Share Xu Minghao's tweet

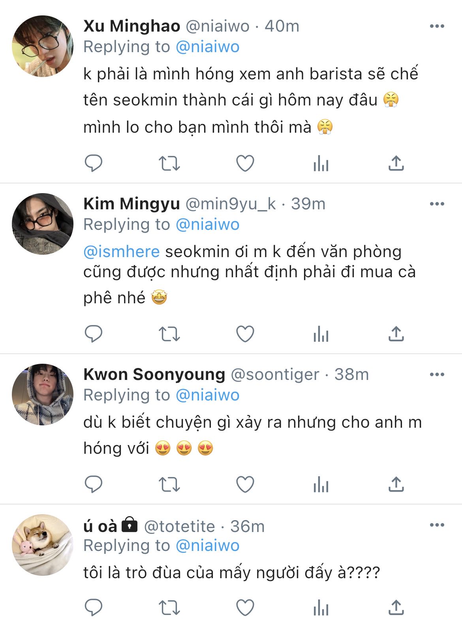pyautogui.click(x=396, y=163)
